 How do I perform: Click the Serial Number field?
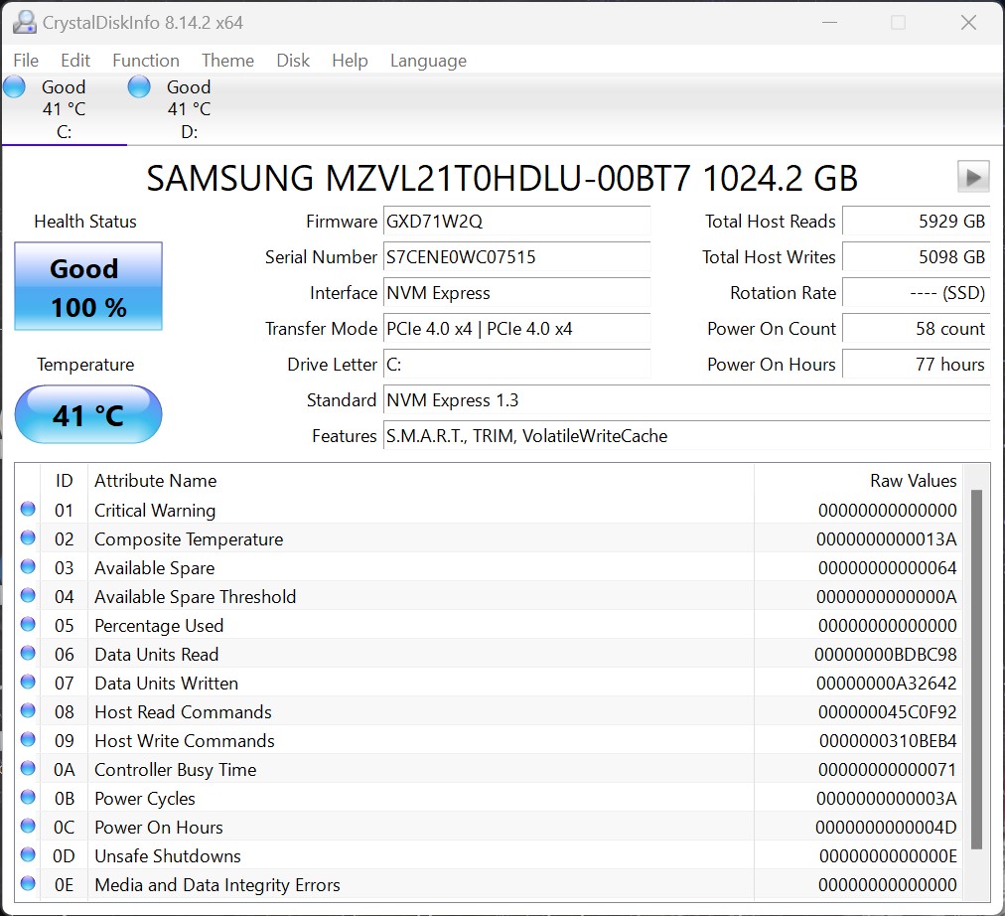click(x=516, y=257)
